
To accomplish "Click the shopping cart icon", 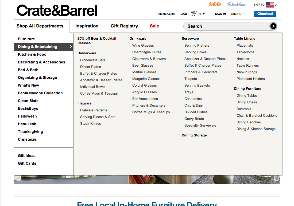I will click(194, 14).
